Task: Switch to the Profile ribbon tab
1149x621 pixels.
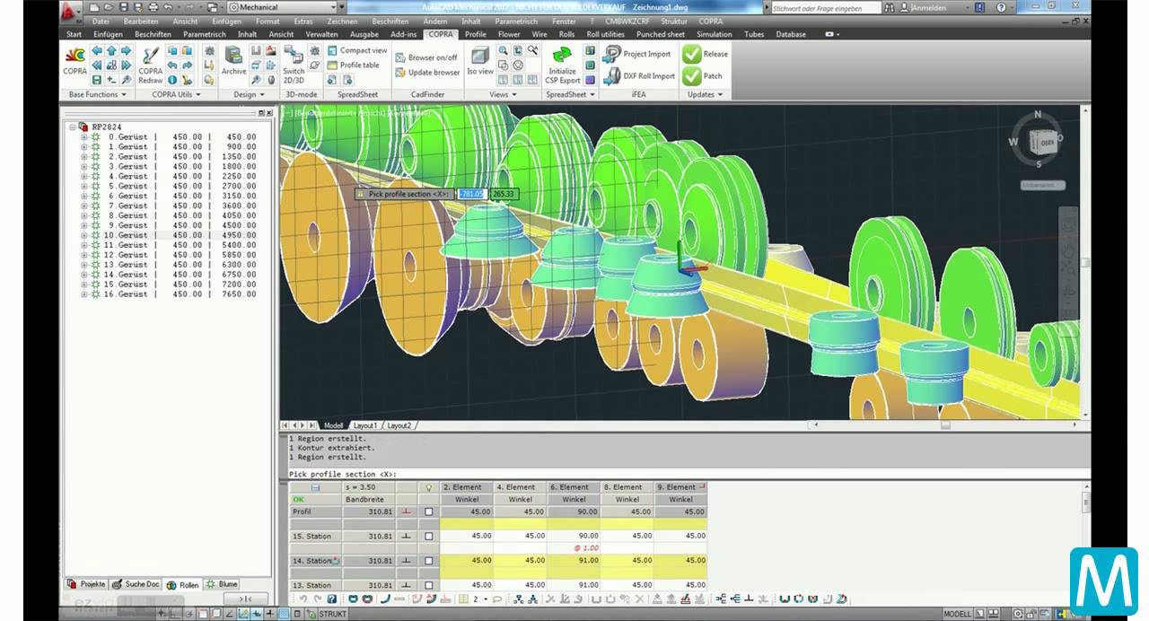Action: point(476,34)
